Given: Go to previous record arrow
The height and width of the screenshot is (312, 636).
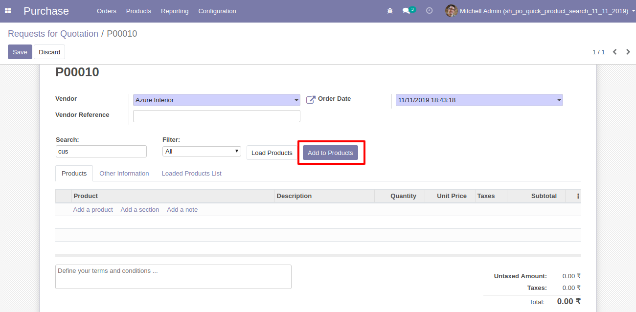Looking at the screenshot, I should [x=615, y=52].
